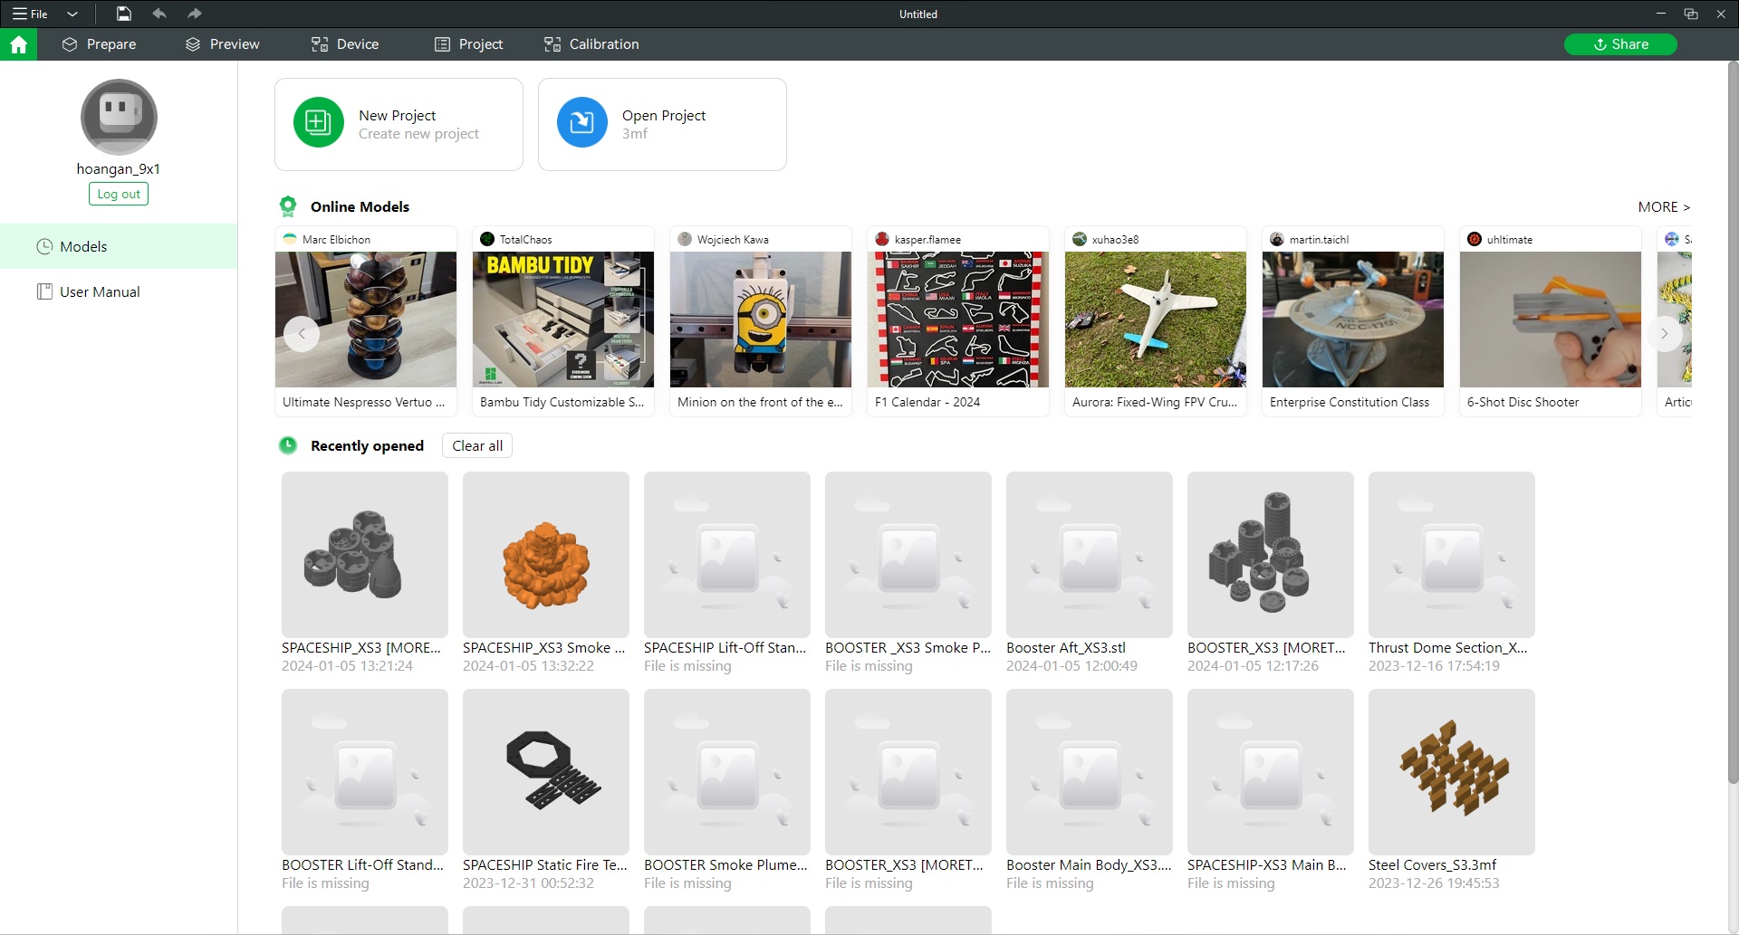Click the Home icon in the top bar

[x=18, y=44]
